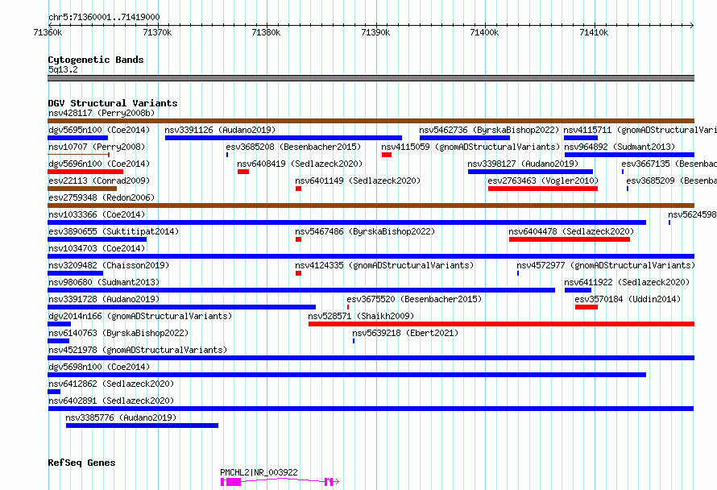Open nsv6401149 (Sedlazeck2020) variant
Screen dimensions: 717x490
[358, 181]
